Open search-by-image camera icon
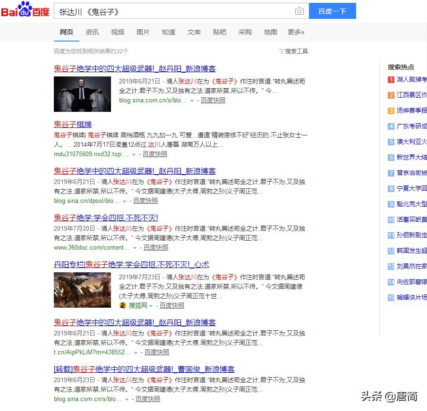Image resolution: width=427 pixels, height=411 pixels. point(299,10)
